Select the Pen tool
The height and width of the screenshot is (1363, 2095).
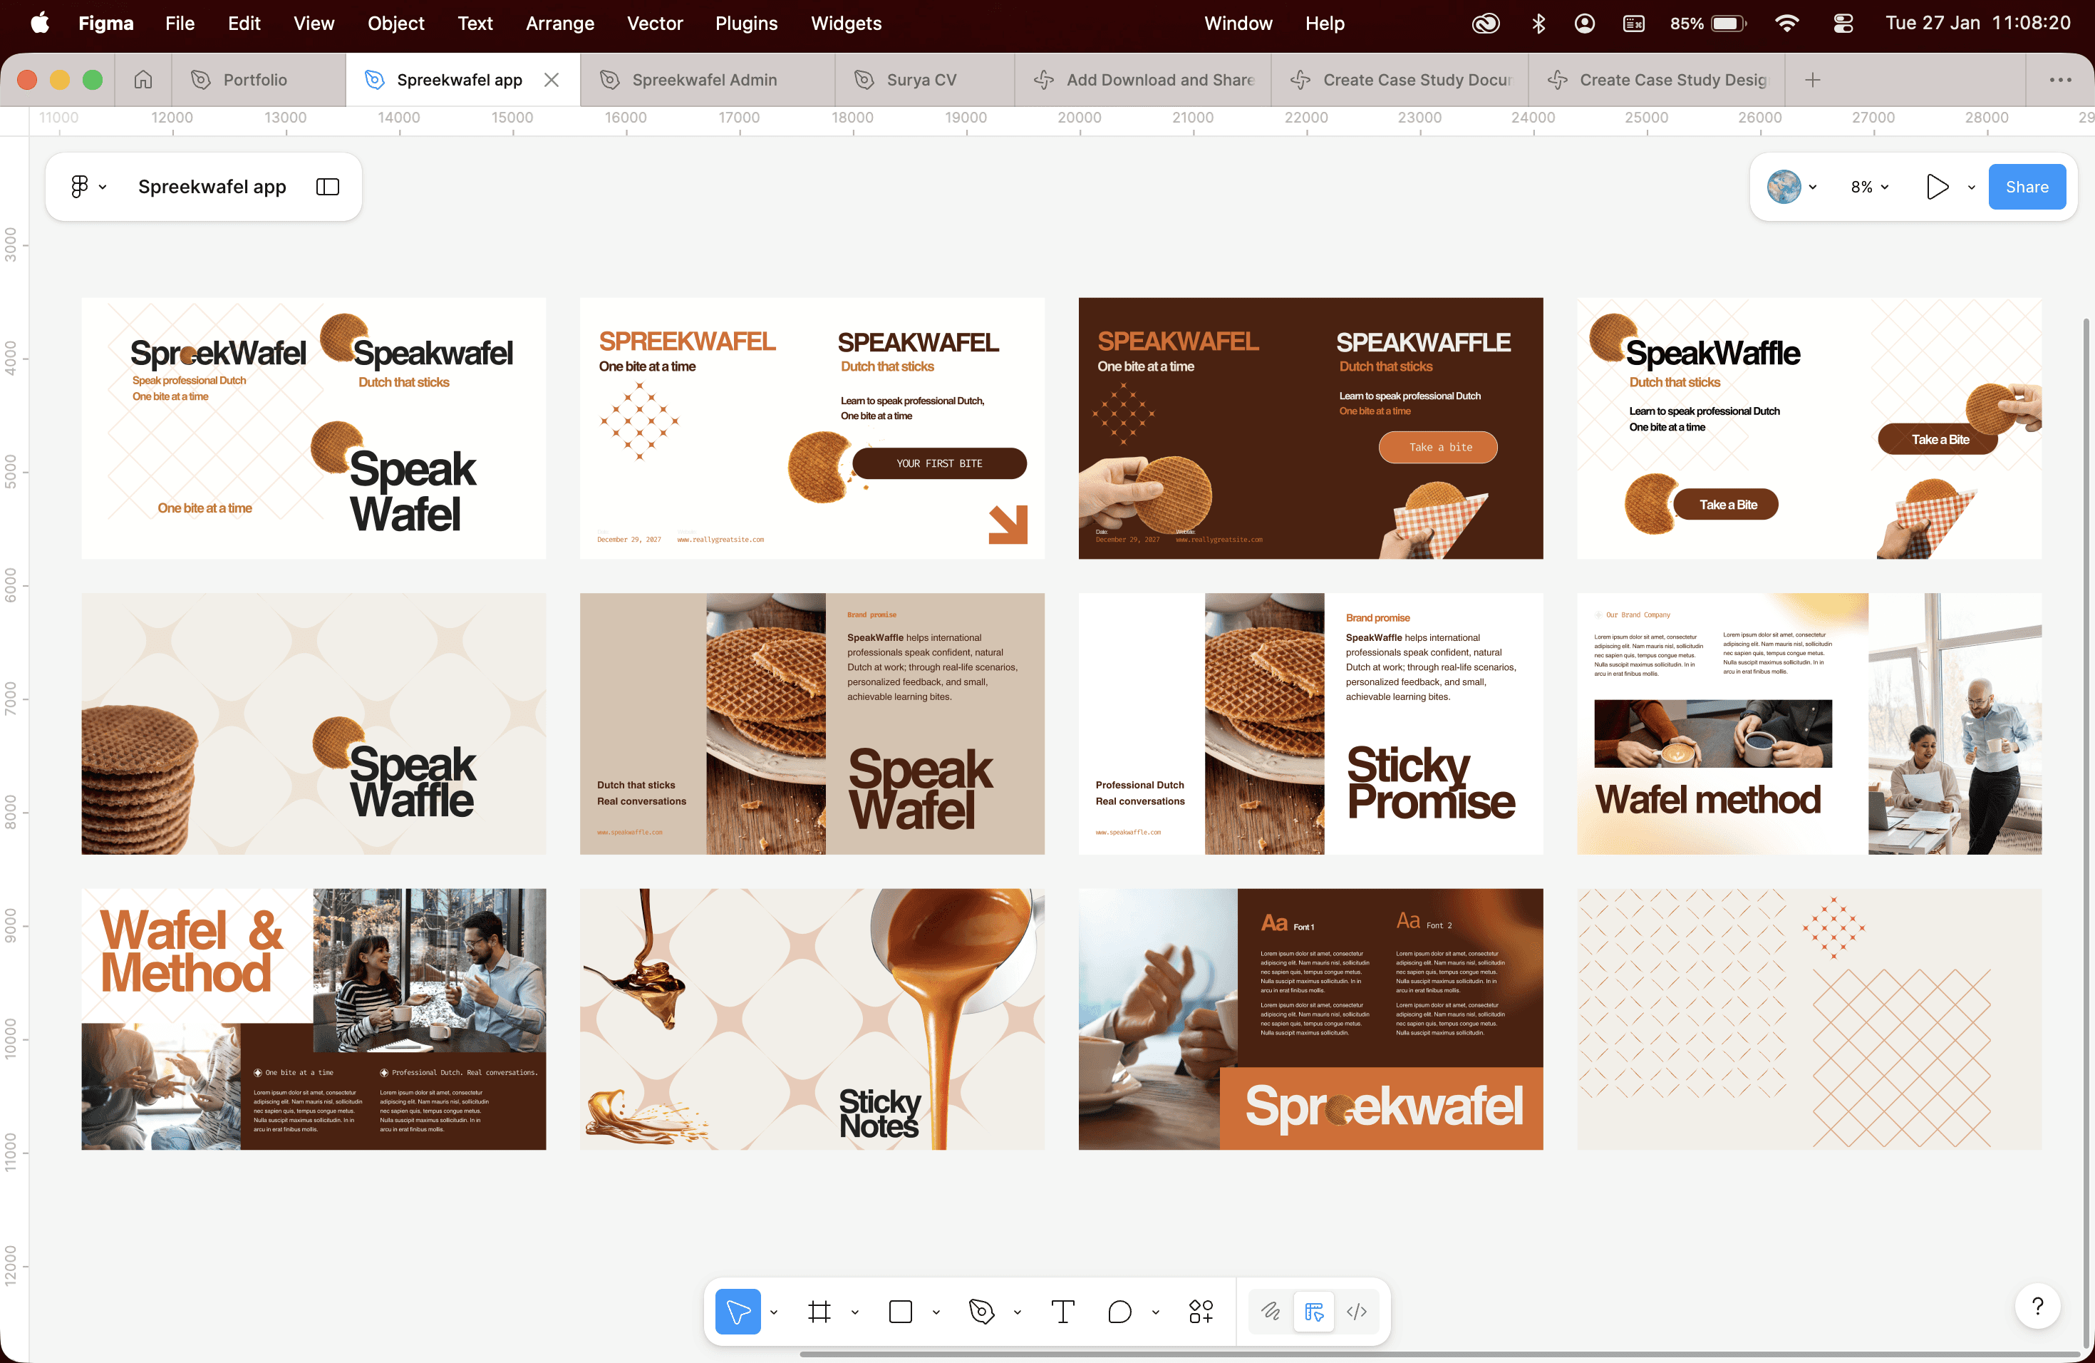coord(981,1312)
